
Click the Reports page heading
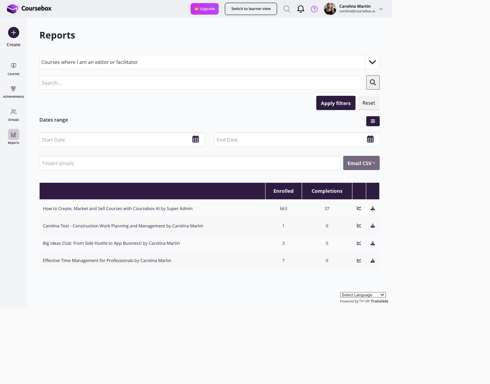pos(57,35)
